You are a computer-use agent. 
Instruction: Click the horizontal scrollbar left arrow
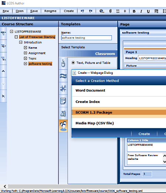tap(5, 186)
